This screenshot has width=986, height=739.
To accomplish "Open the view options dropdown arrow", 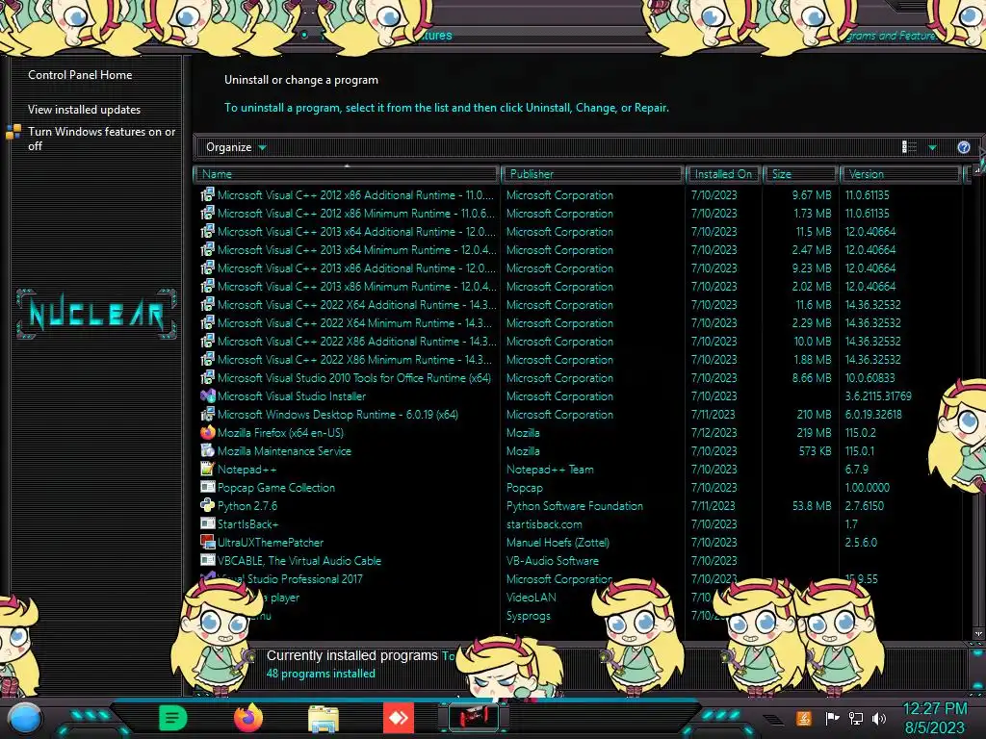I will point(932,147).
